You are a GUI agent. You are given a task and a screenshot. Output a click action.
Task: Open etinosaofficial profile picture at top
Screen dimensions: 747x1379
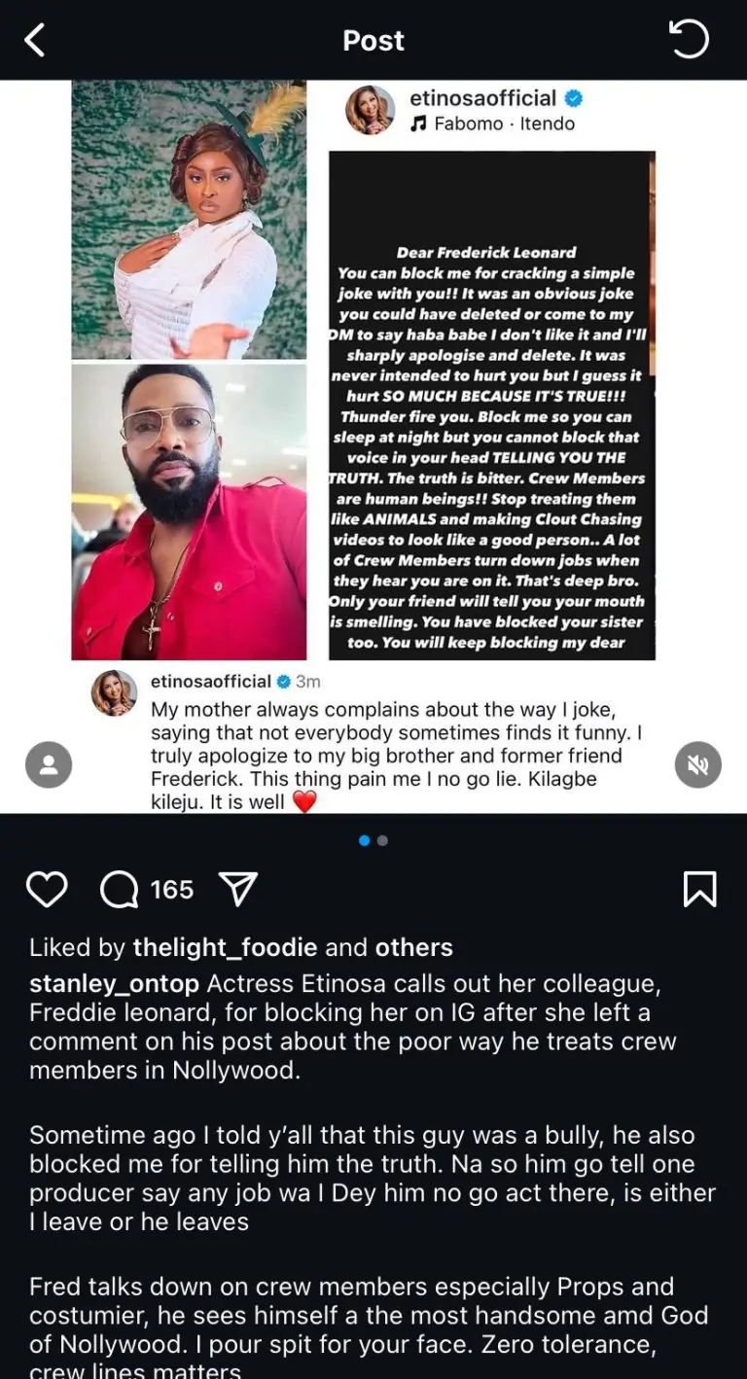coord(370,110)
